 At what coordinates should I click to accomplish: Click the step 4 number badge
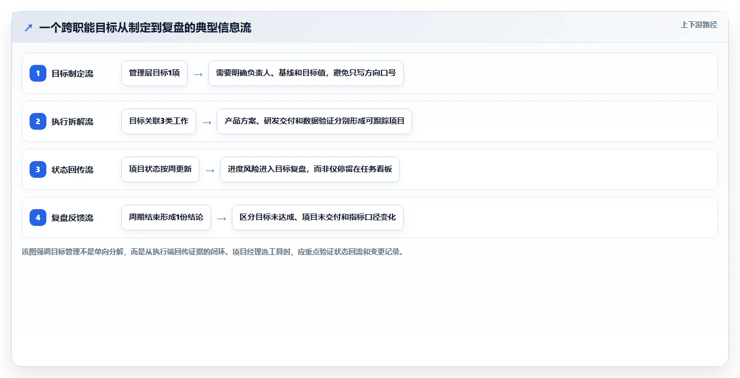[38, 218]
